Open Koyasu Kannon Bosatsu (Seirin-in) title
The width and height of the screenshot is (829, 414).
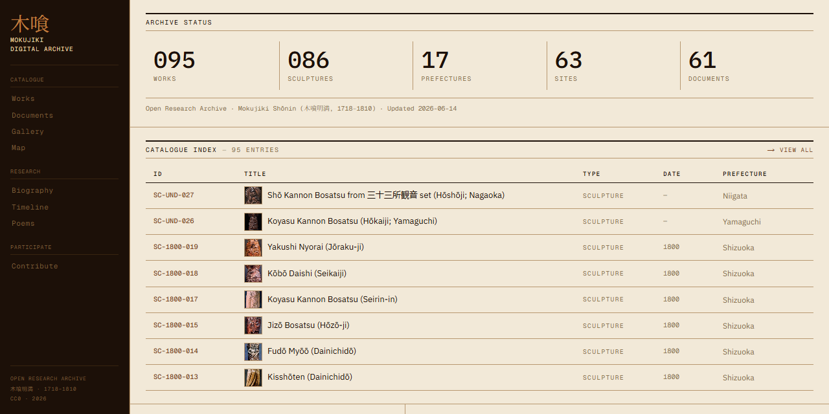332,299
